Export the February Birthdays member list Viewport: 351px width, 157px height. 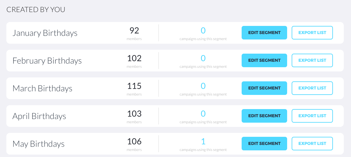click(312, 60)
